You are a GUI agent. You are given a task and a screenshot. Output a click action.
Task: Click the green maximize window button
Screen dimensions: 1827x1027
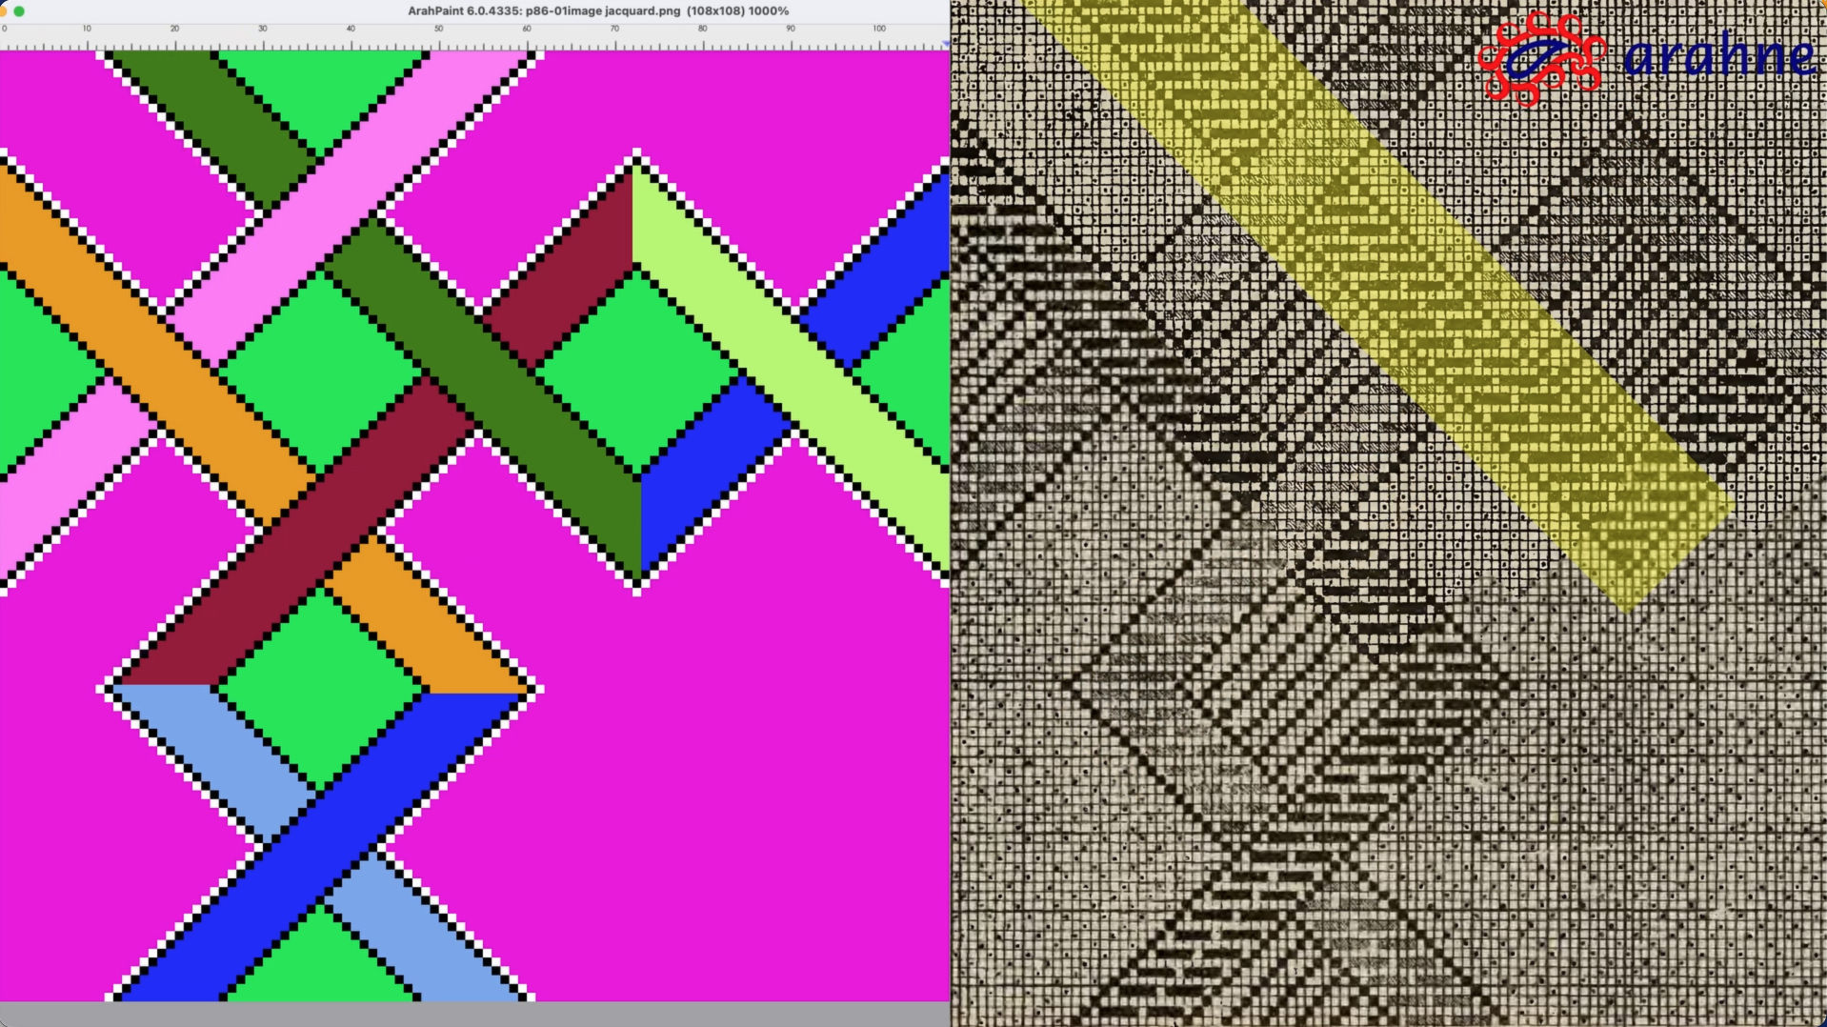[x=19, y=11]
